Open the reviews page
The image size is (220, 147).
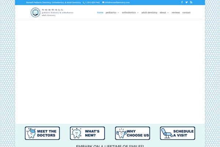click(x=176, y=12)
